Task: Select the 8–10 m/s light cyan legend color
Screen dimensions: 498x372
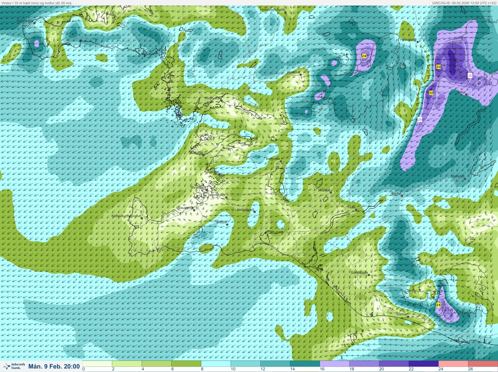Action: click(x=216, y=364)
